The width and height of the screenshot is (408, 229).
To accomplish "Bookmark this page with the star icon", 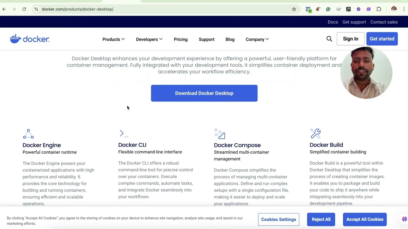I will [294, 9].
